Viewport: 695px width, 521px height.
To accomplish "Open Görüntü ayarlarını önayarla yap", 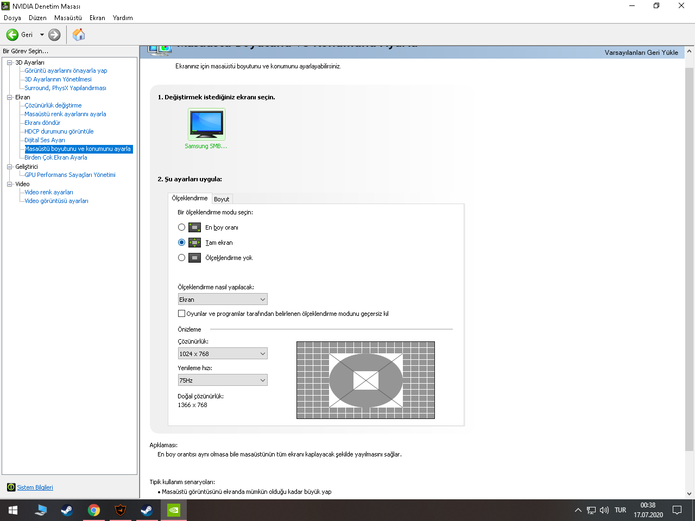I will tap(66, 71).
